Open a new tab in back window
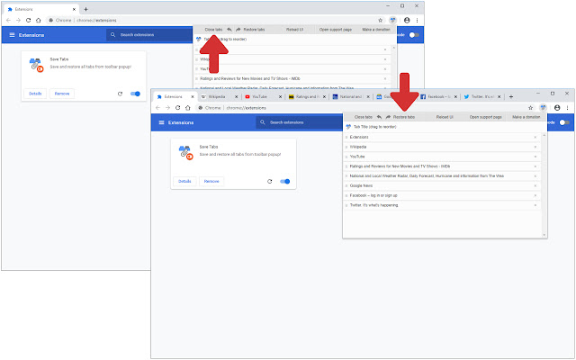 pos(86,9)
